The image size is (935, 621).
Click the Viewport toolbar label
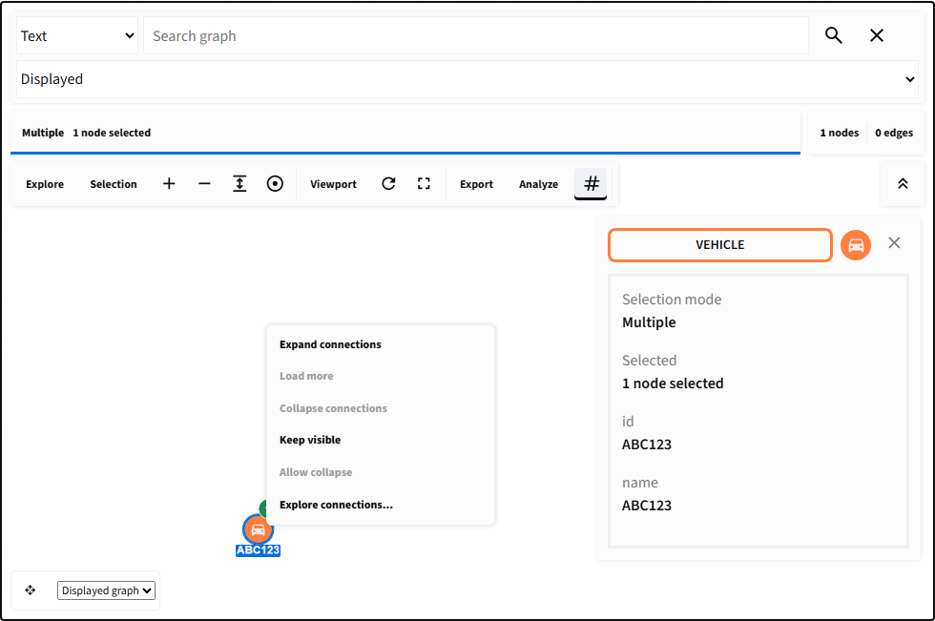click(x=333, y=184)
